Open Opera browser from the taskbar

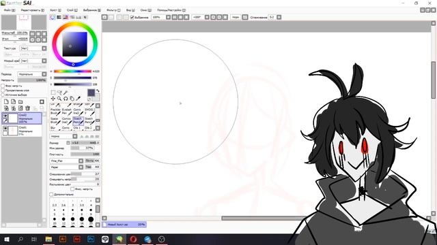(x=133, y=239)
